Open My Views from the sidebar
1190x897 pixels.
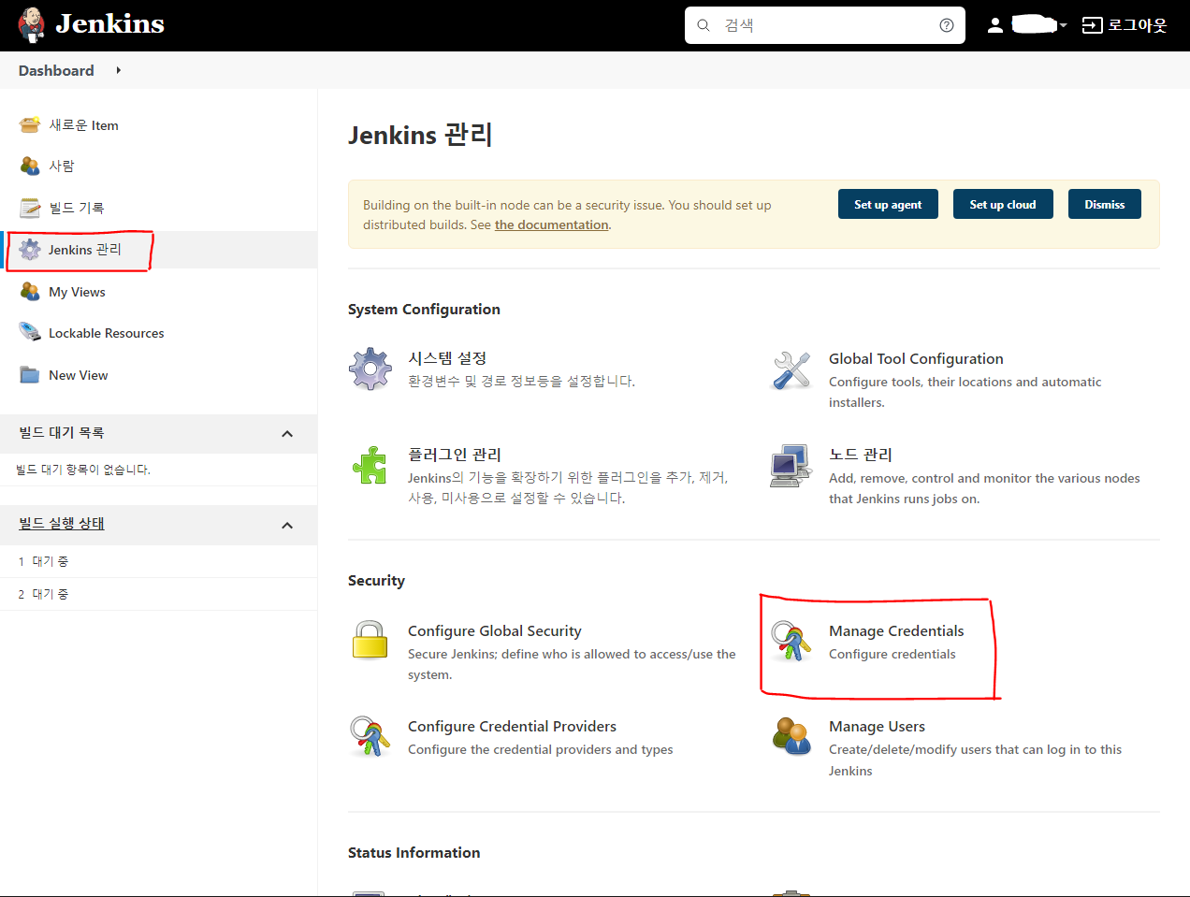[78, 291]
